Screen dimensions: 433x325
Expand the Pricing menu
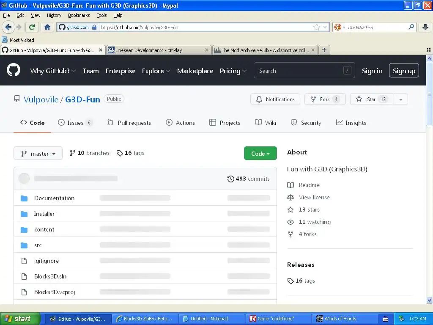point(233,71)
